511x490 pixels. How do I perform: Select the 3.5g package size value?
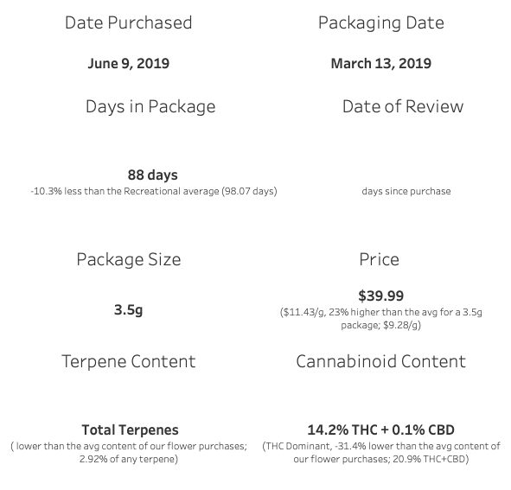coord(129,310)
